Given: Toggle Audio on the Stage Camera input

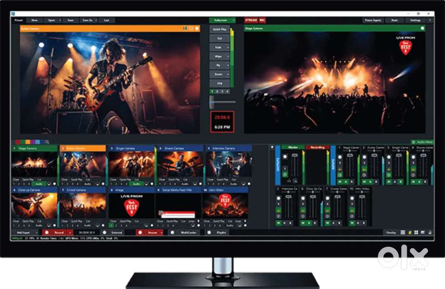Looking at the screenshot, I should point(39,183).
